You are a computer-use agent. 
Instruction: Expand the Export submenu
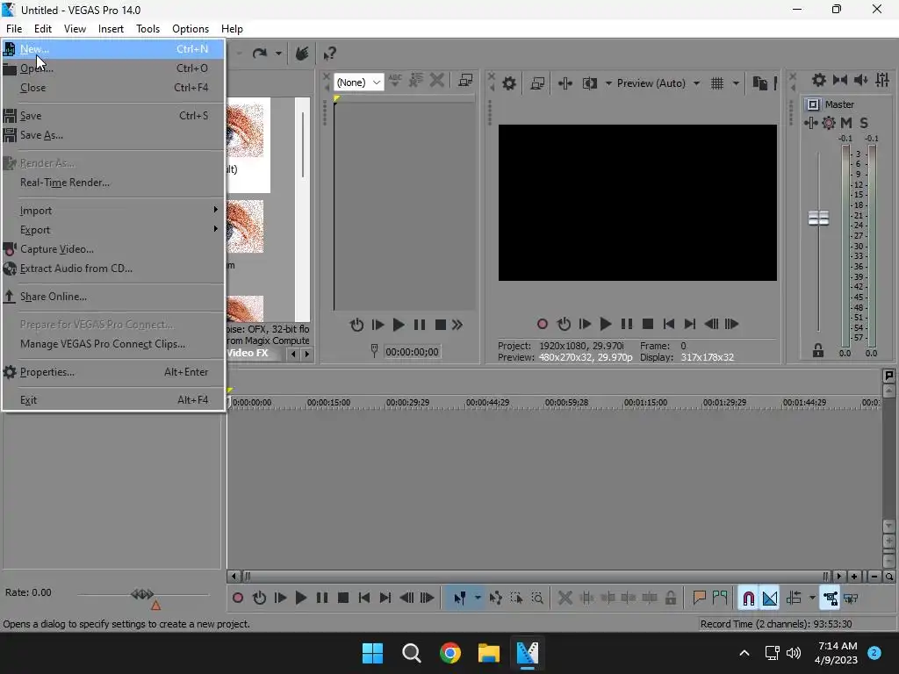pos(113,230)
